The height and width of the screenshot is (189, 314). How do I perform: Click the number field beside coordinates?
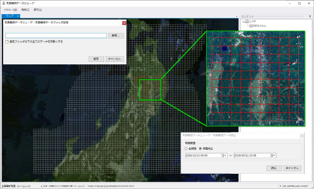click(x=281, y=186)
